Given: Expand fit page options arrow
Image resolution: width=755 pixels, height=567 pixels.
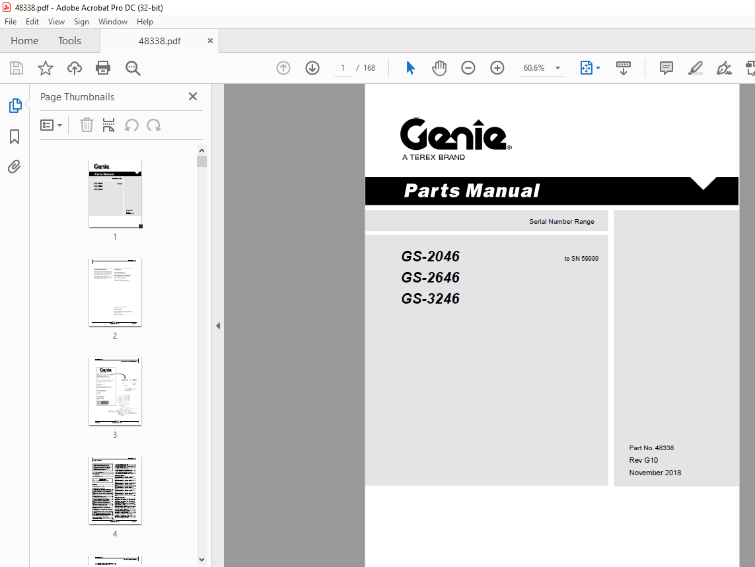Looking at the screenshot, I should point(598,68).
